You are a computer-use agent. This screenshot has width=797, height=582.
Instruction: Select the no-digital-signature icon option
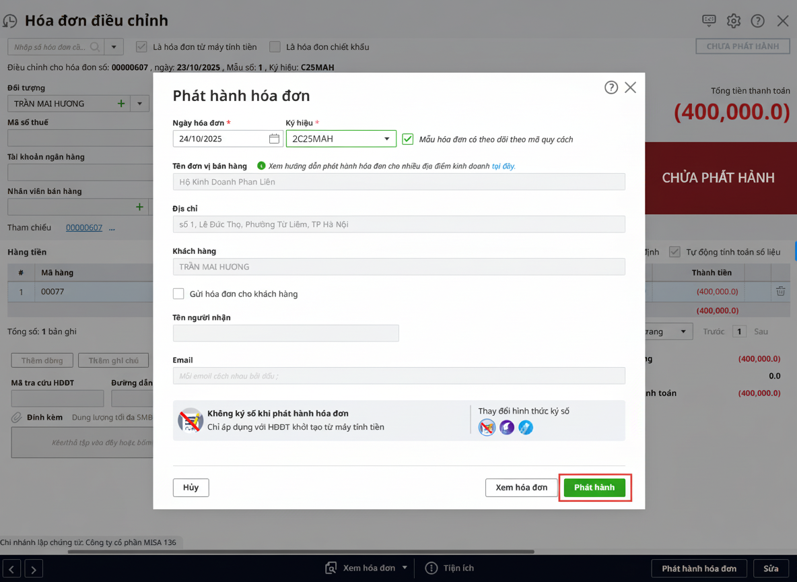[487, 427]
